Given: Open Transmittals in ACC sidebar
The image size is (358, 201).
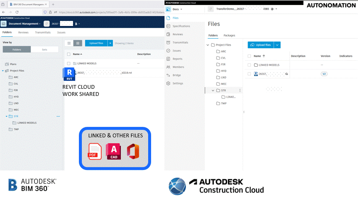Looking at the screenshot, I should click(180, 43).
